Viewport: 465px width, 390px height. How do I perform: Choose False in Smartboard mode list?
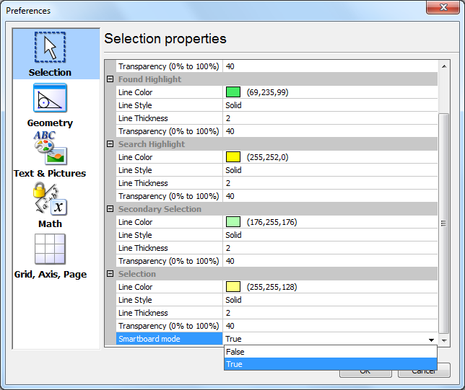click(330, 352)
